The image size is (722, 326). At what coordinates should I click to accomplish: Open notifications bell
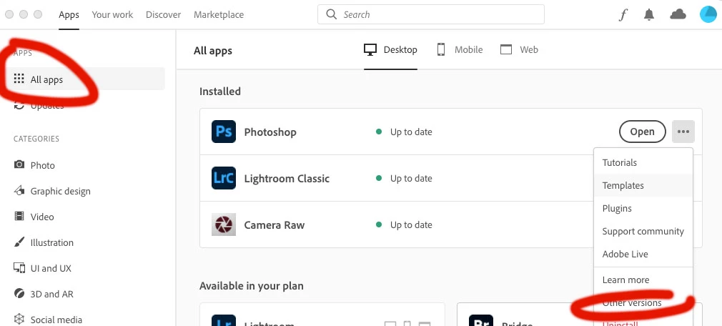tap(649, 15)
